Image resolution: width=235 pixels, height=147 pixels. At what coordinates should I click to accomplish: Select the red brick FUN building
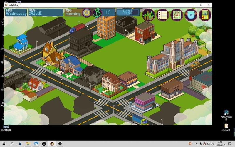(x=145, y=32)
